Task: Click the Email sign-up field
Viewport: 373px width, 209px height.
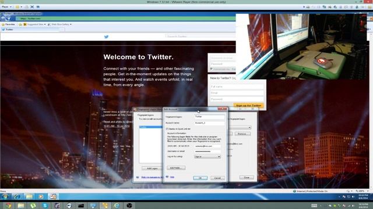Action: click(237, 93)
